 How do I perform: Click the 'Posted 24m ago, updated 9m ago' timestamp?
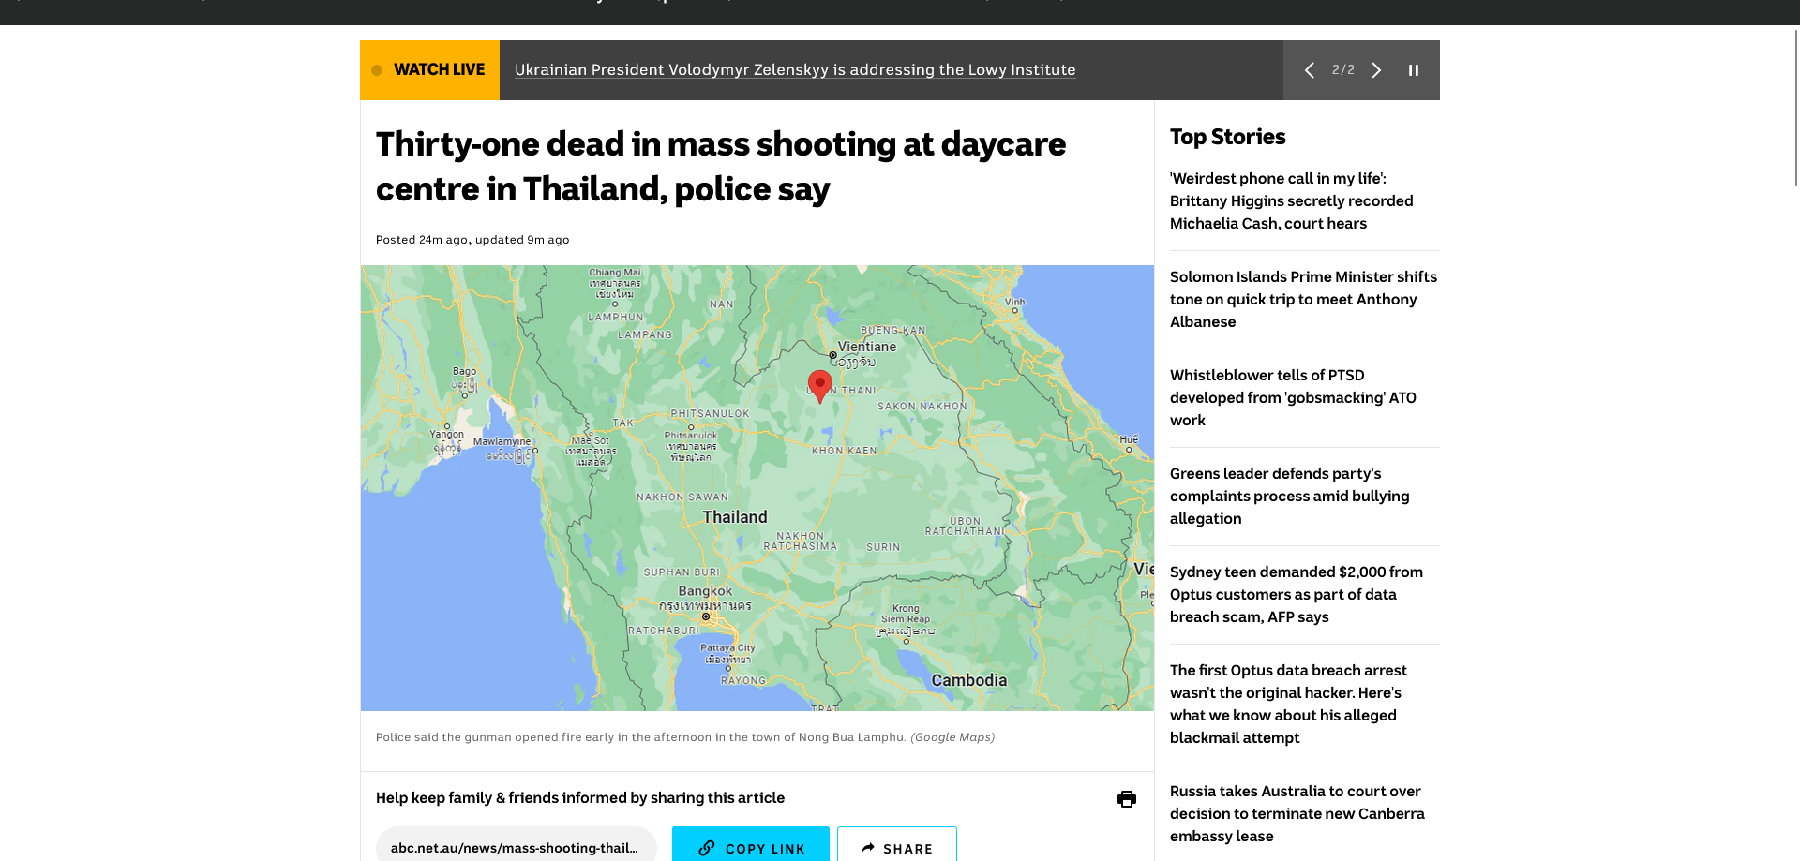[x=472, y=240]
